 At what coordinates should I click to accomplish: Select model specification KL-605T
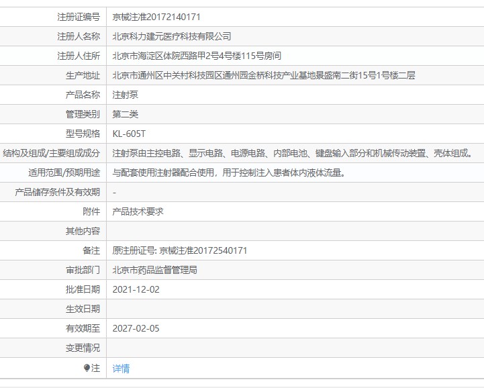coord(129,134)
